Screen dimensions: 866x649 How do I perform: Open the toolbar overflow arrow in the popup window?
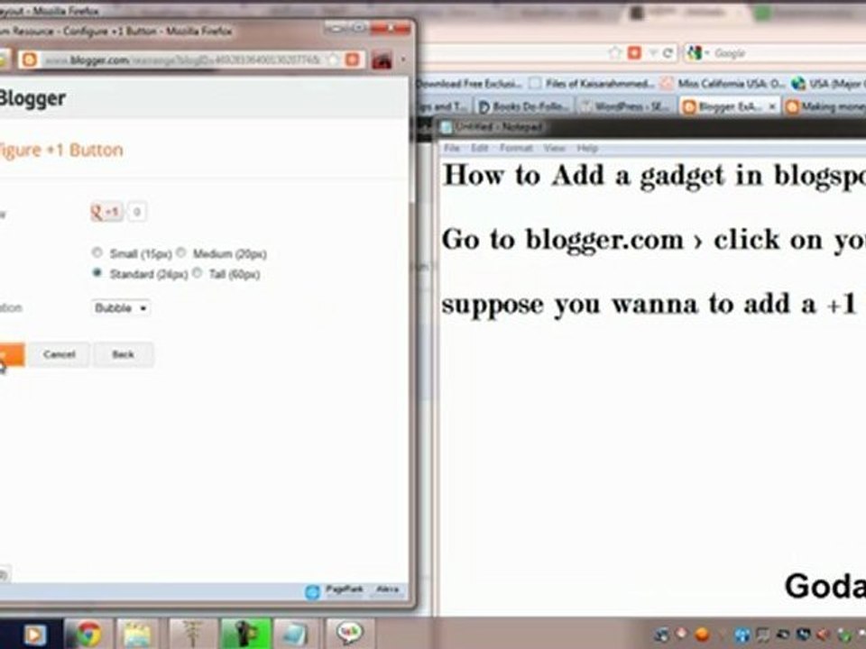tap(402, 59)
